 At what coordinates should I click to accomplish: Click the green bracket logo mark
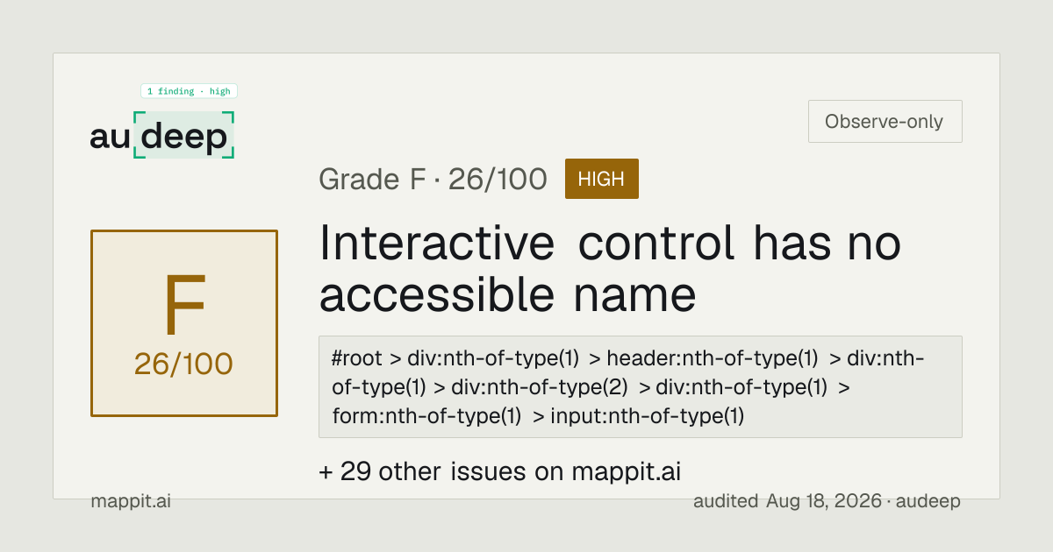(x=184, y=135)
